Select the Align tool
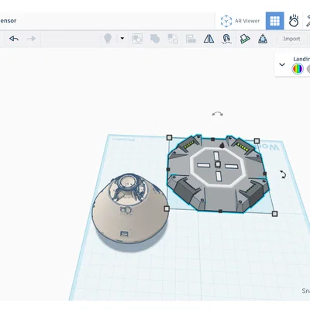The height and width of the screenshot is (310, 310). (x=191, y=39)
